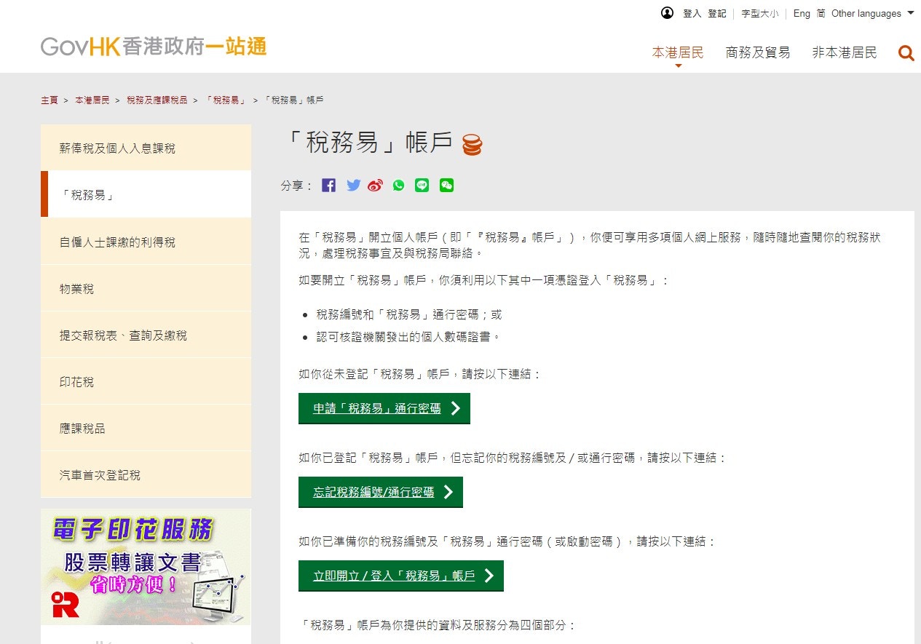Viewport: 921px width, 644px height.
Task: Open search with the magnifier icon
Action: coord(906,52)
